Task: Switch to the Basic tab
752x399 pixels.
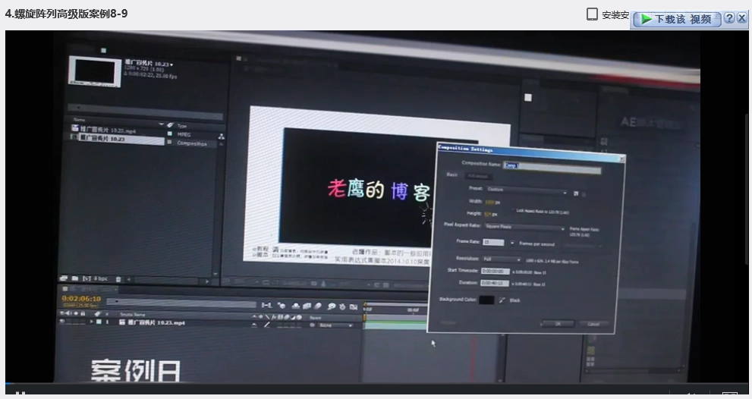Action: [452, 175]
